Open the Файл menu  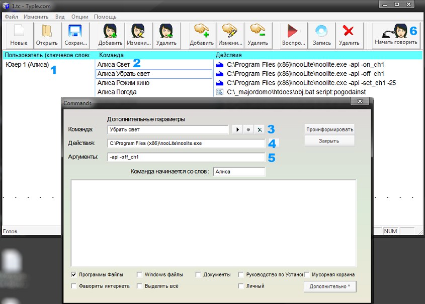11,17
